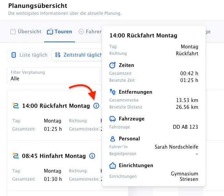Click Besetzte Distanz value 26.56 km
224x196 pixels.
coord(187,107)
